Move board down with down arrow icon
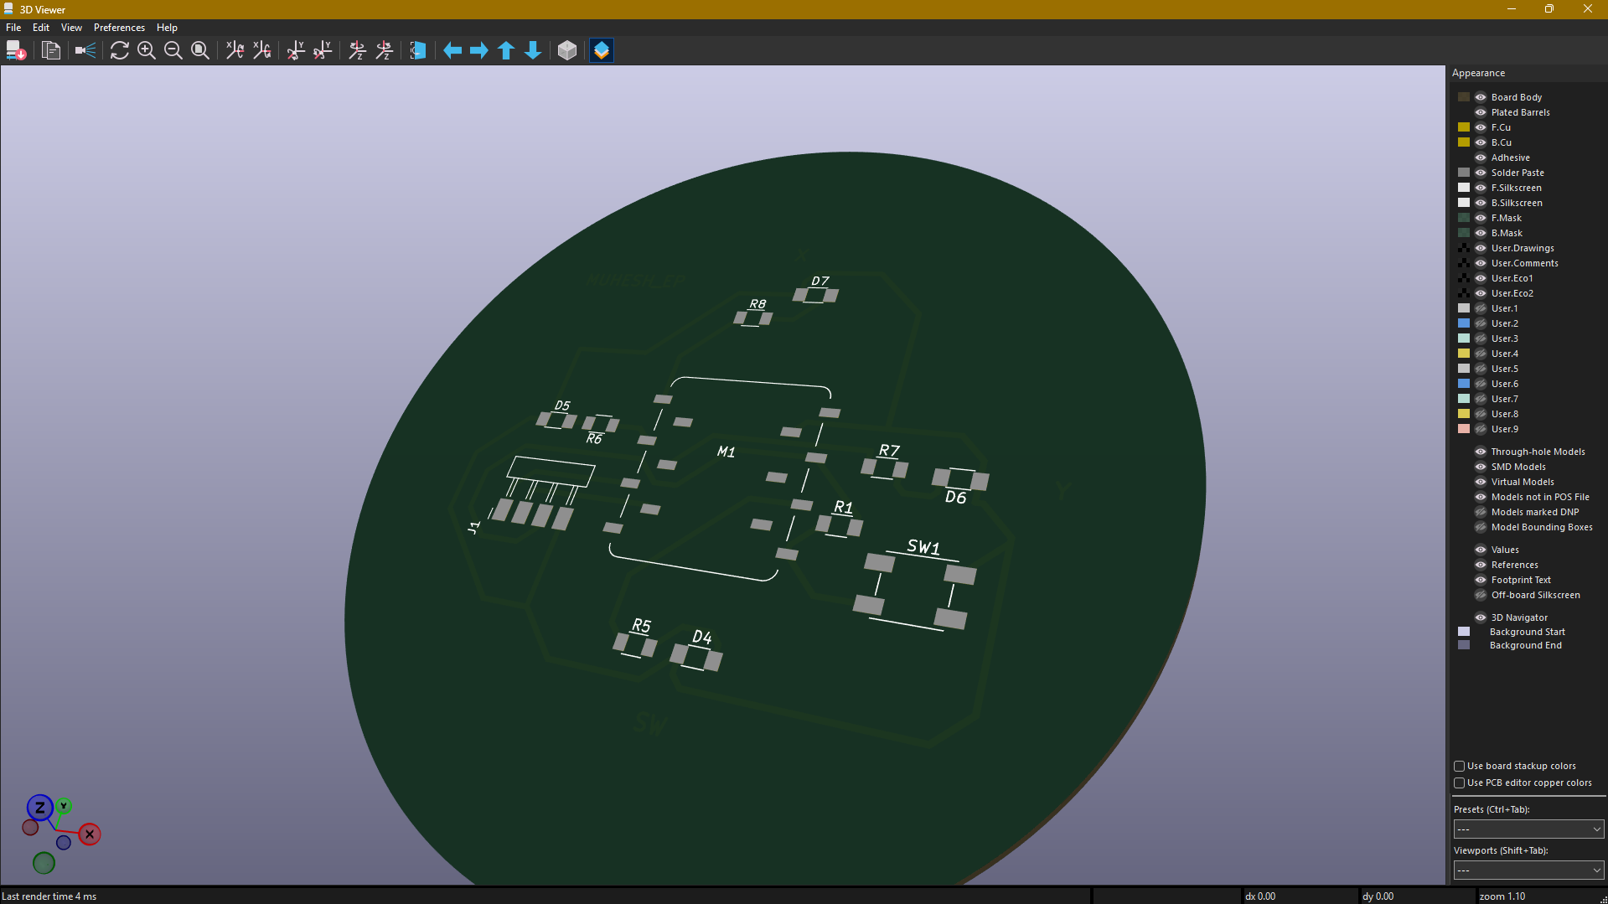This screenshot has width=1608, height=904. pos(533,51)
